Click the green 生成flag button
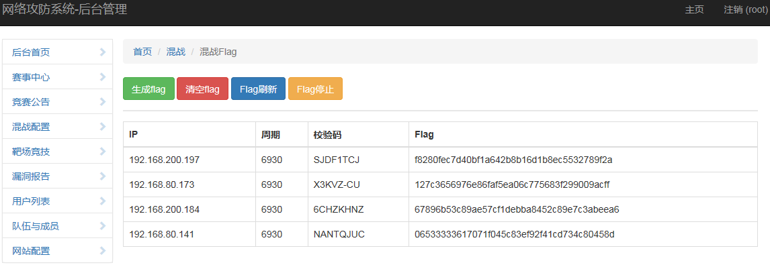This screenshot has width=770, height=269. coord(148,89)
